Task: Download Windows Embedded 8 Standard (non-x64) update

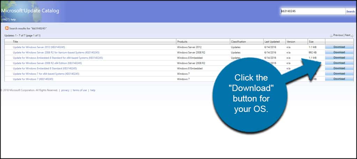Action: click(x=339, y=68)
